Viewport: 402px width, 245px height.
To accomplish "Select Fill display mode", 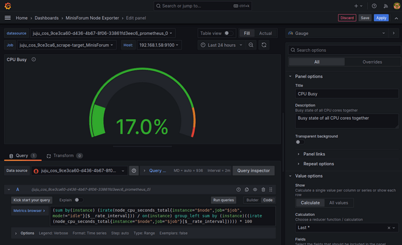I will pyautogui.click(x=246, y=33).
